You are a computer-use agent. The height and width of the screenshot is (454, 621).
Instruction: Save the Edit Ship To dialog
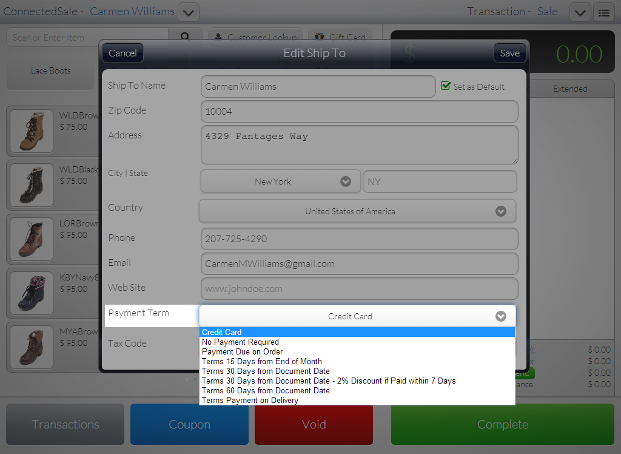[509, 53]
